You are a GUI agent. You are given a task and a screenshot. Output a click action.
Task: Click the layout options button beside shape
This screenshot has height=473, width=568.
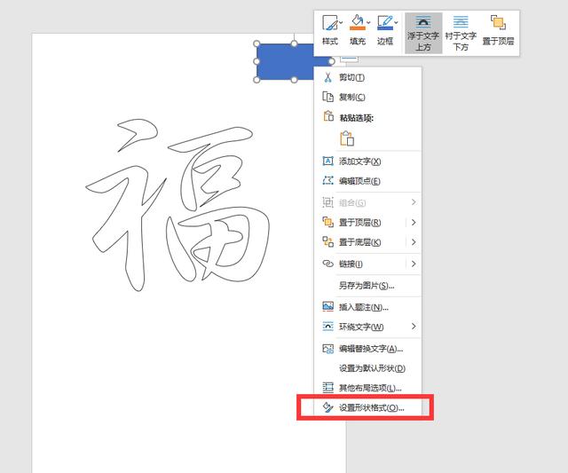tap(349, 59)
